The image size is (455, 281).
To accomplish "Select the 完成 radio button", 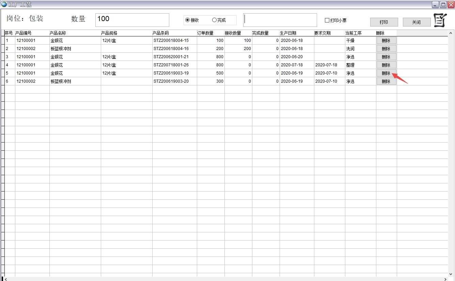I will (x=214, y=20).
